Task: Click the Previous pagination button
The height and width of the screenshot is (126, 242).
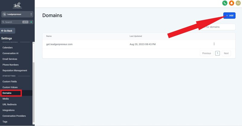Action: pyautogui.click(x=207, y=53)
